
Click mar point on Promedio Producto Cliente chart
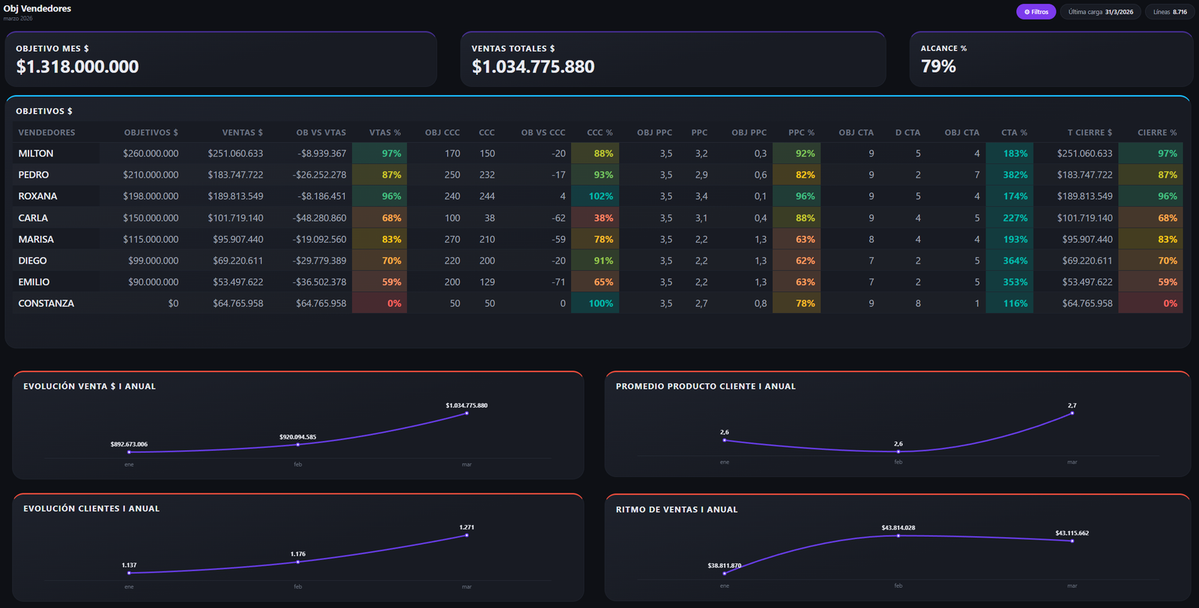1072,413
